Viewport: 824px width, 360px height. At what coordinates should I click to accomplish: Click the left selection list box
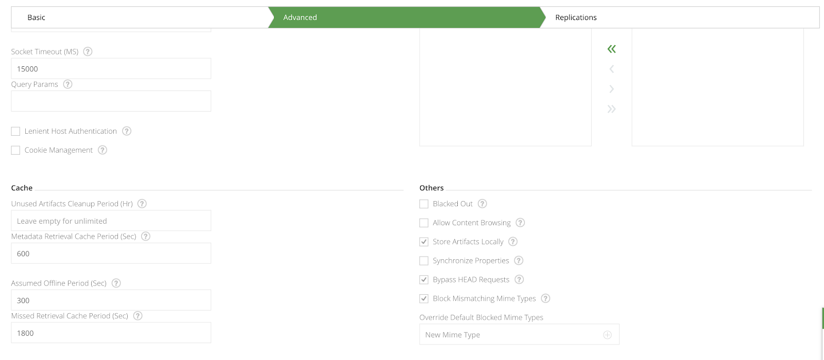pyautogui.click(x=505, y=87)
